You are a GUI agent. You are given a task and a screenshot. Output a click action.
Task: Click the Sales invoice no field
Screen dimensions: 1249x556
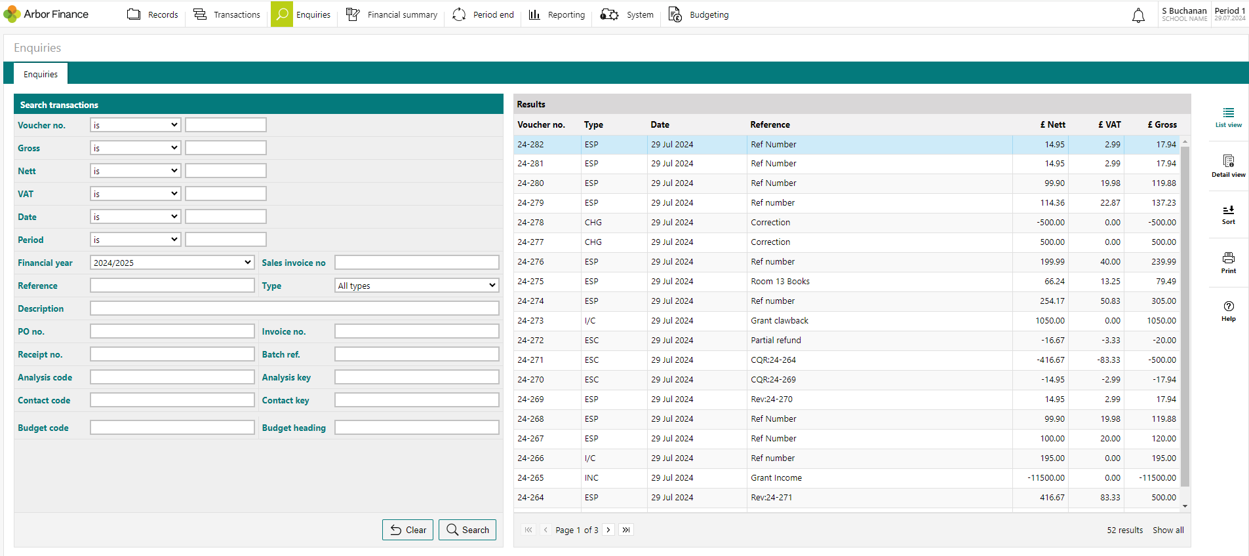416,263
